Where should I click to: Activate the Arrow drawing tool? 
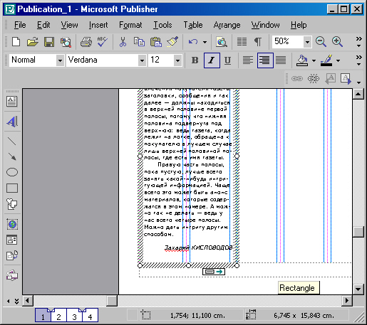(11, 156)
